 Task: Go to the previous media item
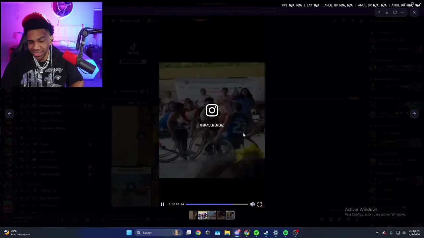[x=10, y=114]
